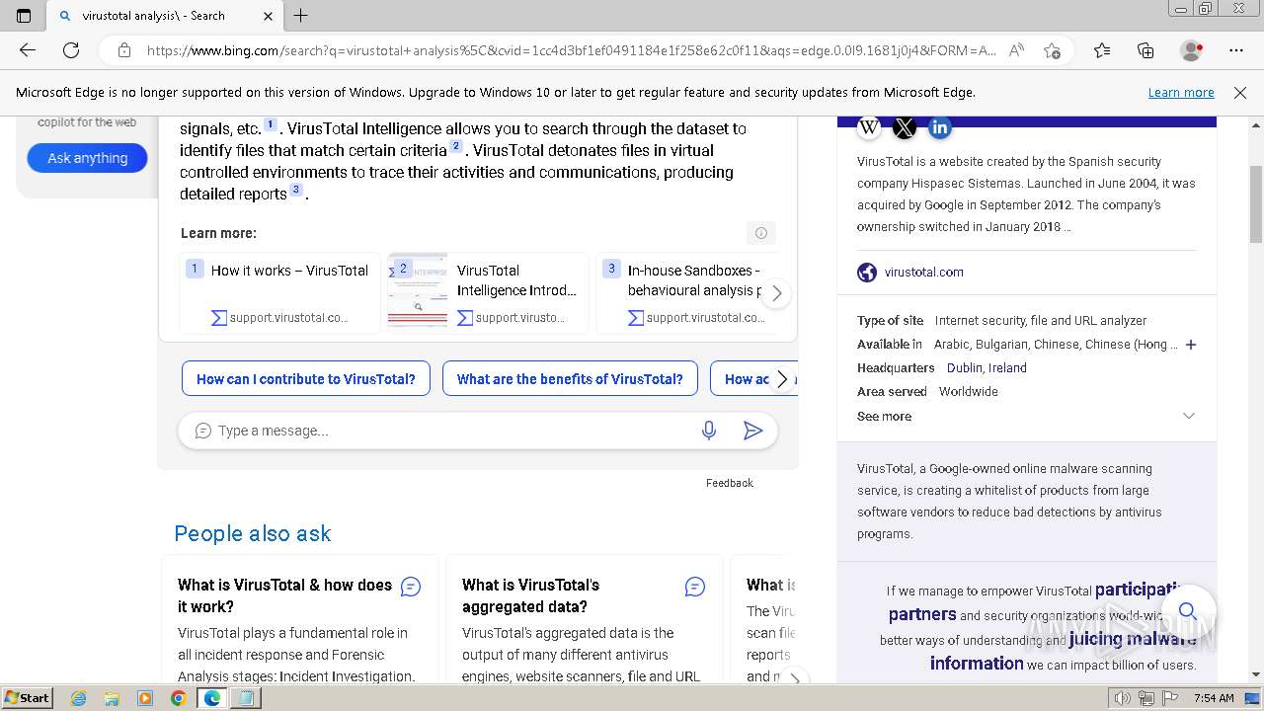Image resolution: width=1264 pixels, height=711 pixels.
Task: Click the taskbar clock showing 7:54 AM
Action: pyautogui.click(x=1214, y=698)
